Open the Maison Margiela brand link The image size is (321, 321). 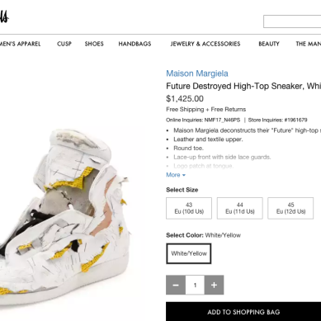(x=197, y=73)
